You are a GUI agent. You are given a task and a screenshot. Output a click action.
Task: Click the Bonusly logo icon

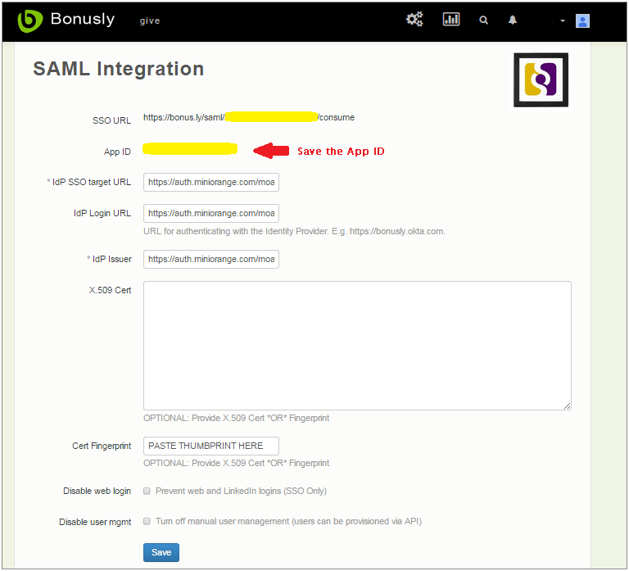(x=30, y=20)
